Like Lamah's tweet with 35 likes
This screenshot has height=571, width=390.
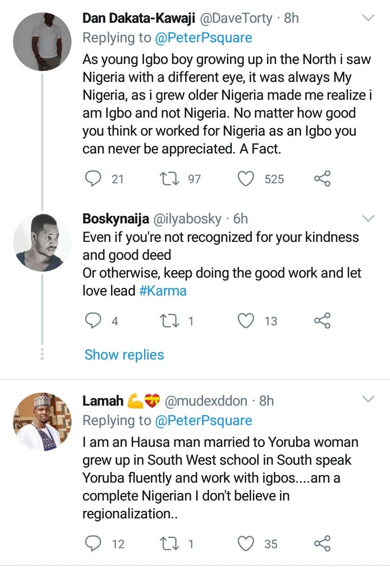[246, 543]
